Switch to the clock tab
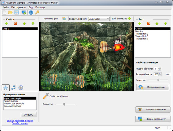Image resolution: width=173 pixels, height=131 pixels. coord(21,88)
